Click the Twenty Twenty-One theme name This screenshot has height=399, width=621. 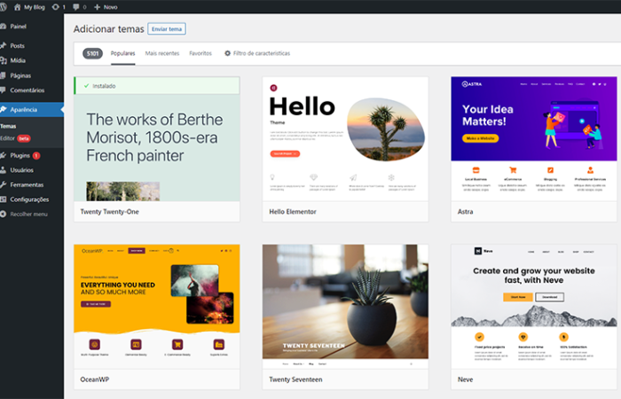point(110,212)
